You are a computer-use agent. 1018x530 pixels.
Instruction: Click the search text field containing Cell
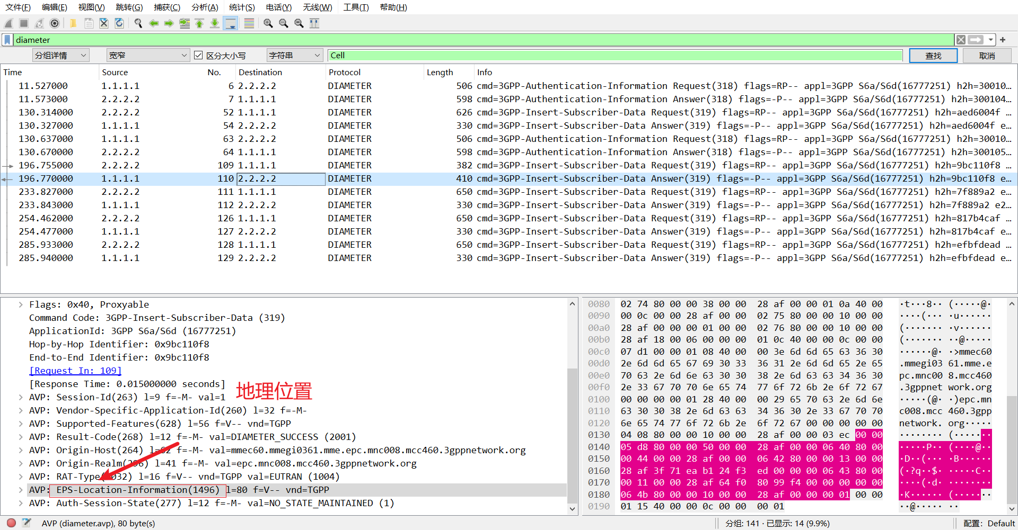(x=615, y=55)
